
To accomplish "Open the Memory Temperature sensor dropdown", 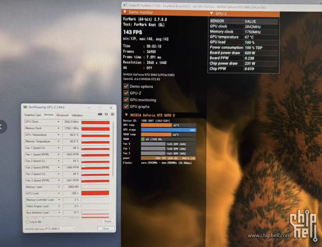I will pyautogui.click(x=58, y=141).
